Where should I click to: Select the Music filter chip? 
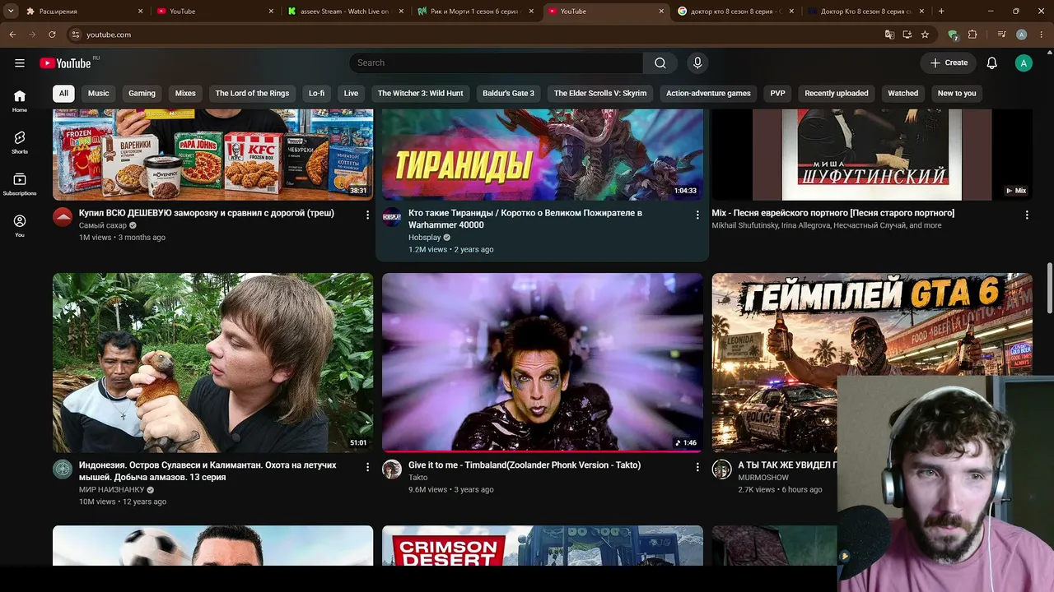coord(99,94)
